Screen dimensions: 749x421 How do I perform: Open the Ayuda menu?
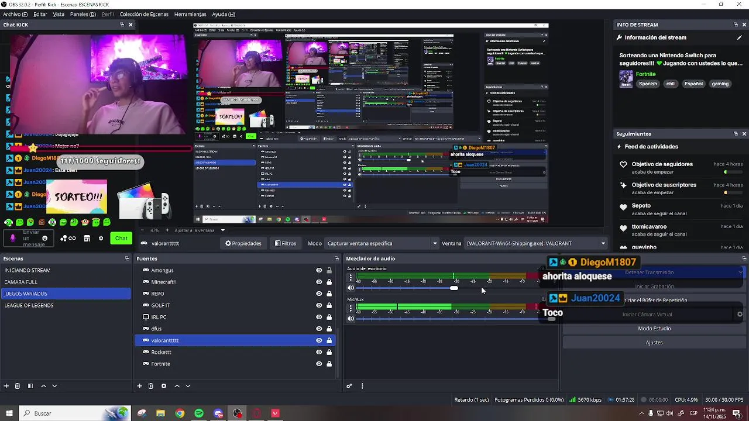(x=224, y=14)
